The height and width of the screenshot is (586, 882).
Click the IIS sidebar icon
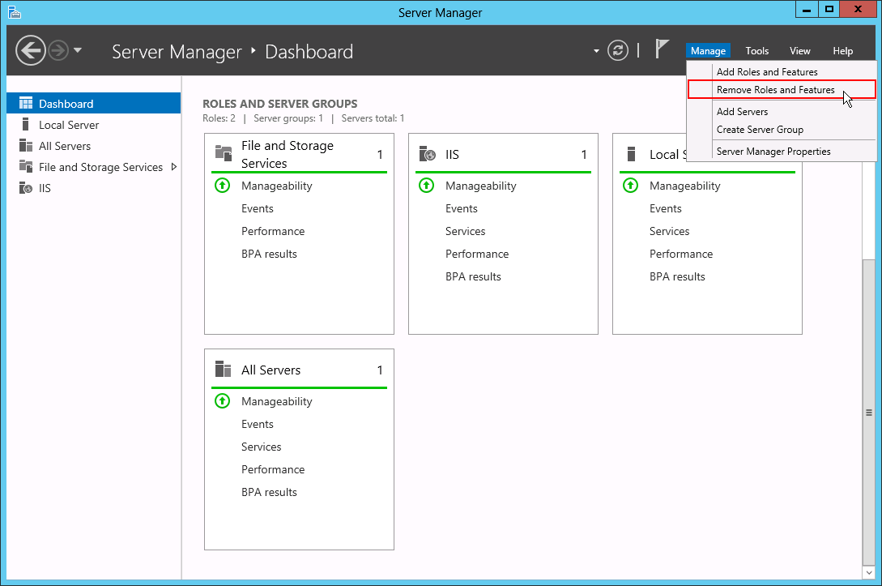pos(26,187)
